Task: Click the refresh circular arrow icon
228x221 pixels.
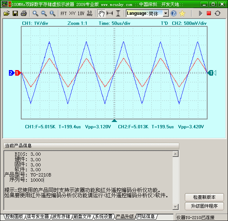Action: [218, 13]
